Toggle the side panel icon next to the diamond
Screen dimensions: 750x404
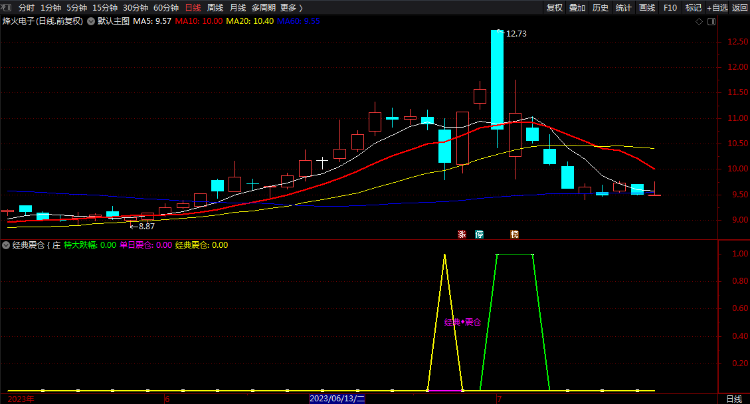[x=711, y=21]
